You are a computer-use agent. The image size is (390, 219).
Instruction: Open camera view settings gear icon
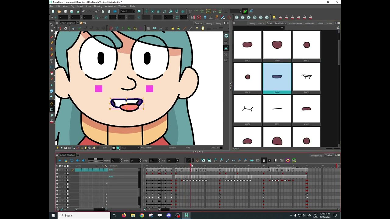click(x=66, y=28)
